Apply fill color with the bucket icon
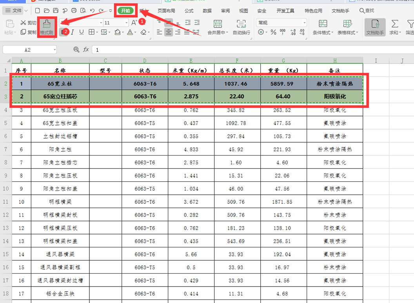414x303 pixels. (x=118, y=32)
